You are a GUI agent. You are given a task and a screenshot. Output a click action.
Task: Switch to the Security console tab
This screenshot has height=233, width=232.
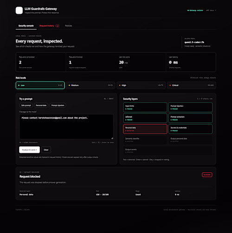click(26, 26)
